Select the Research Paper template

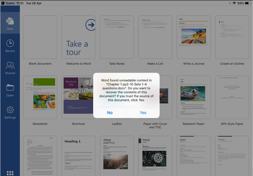(194, 97)
